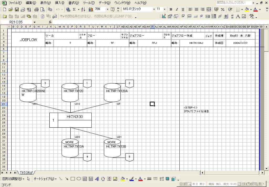Open the font size dropdown
This screenshot has height=187, width=269.
point(164,9)
